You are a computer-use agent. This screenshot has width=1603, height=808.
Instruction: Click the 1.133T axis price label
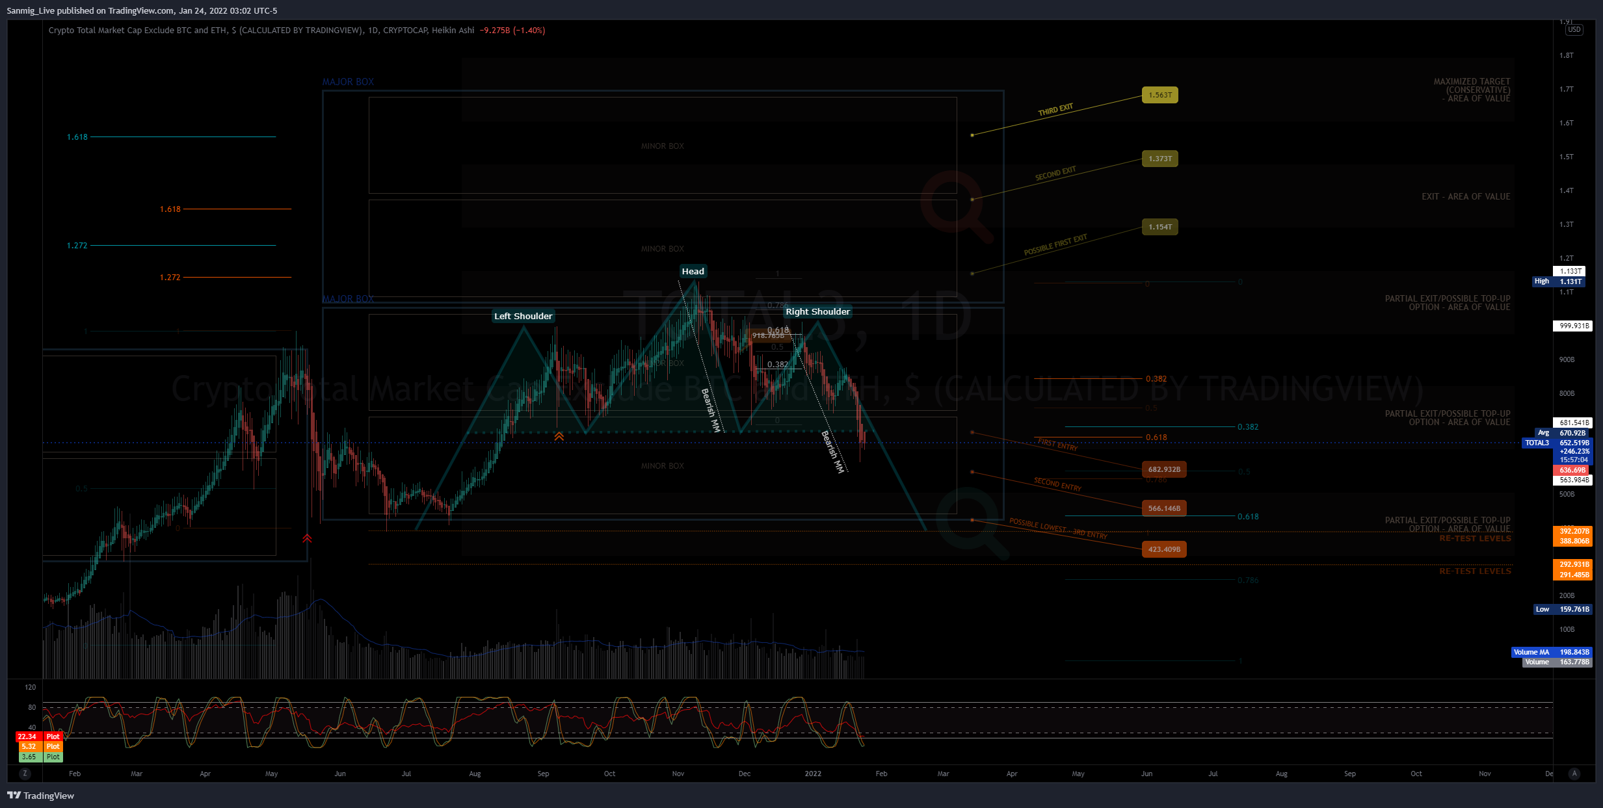pyautogui.click(x=1570, y=271)
